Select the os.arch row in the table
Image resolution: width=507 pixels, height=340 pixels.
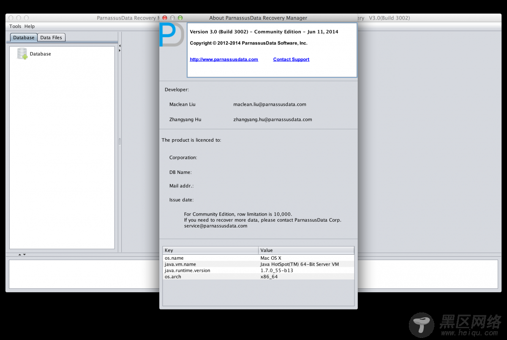click(258, 277)
